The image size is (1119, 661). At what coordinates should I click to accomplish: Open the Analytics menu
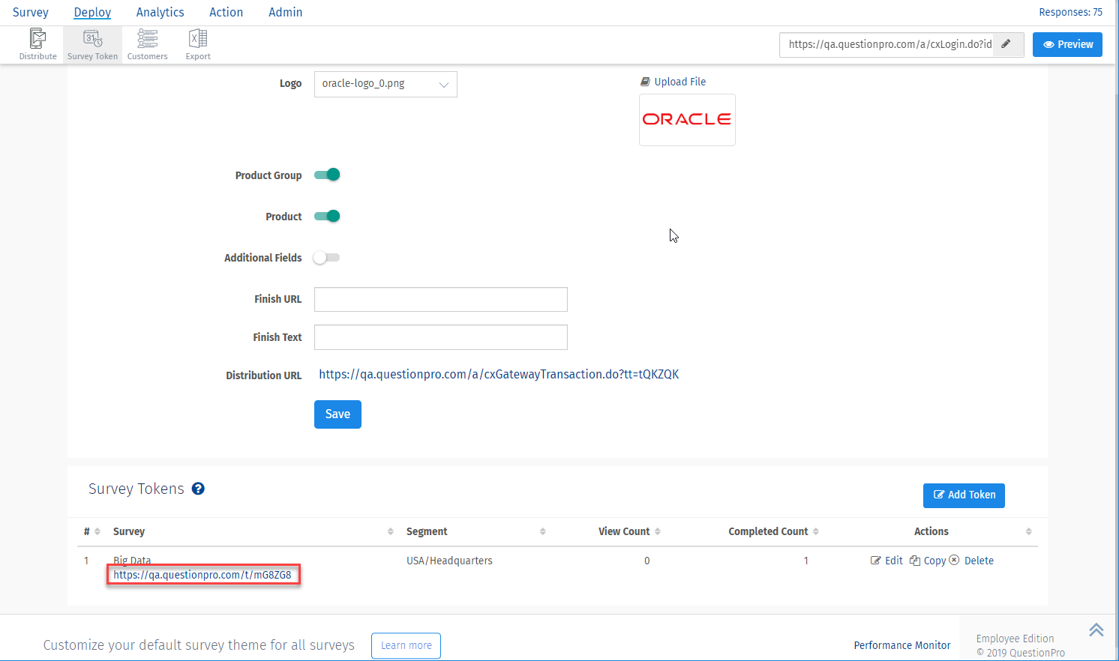(160, 12)
